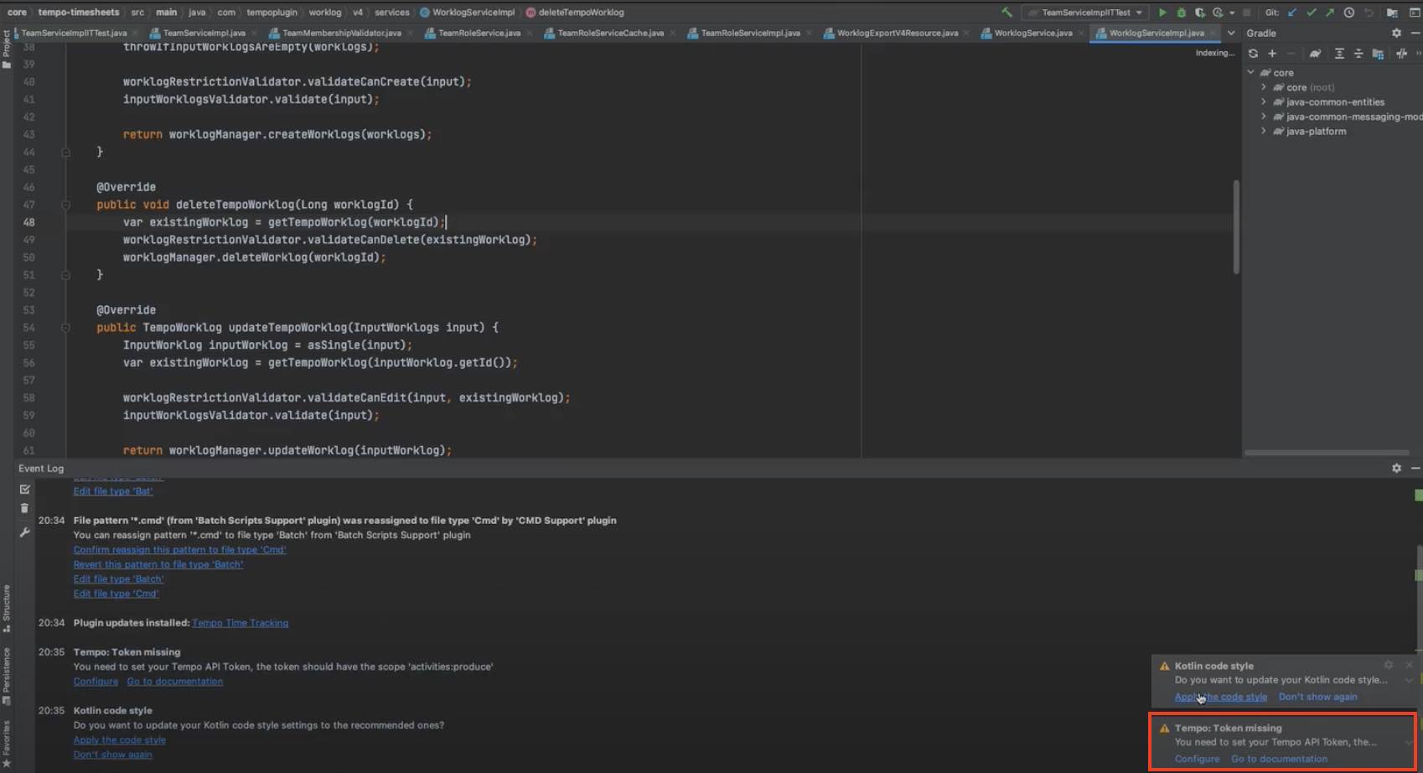Expand the java-common-entities Gradle module

pos(1264,101)
